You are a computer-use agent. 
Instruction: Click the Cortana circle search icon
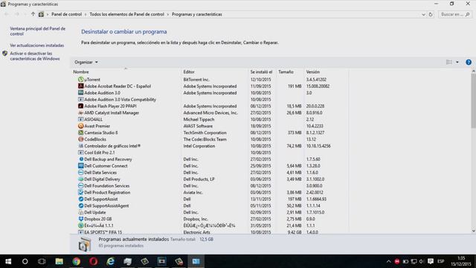click(x=25, y=261)
